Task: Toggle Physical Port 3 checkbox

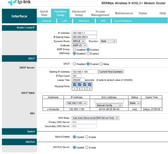Action: [85, 85]
